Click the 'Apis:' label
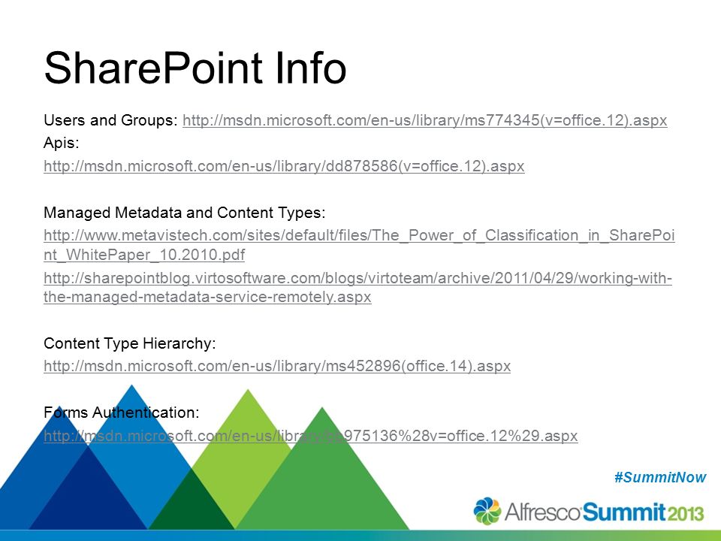721x541 pixels. 61,143
